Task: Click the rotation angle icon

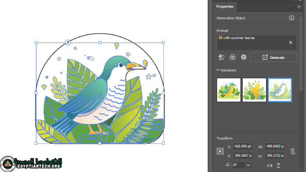Action: 228,165
